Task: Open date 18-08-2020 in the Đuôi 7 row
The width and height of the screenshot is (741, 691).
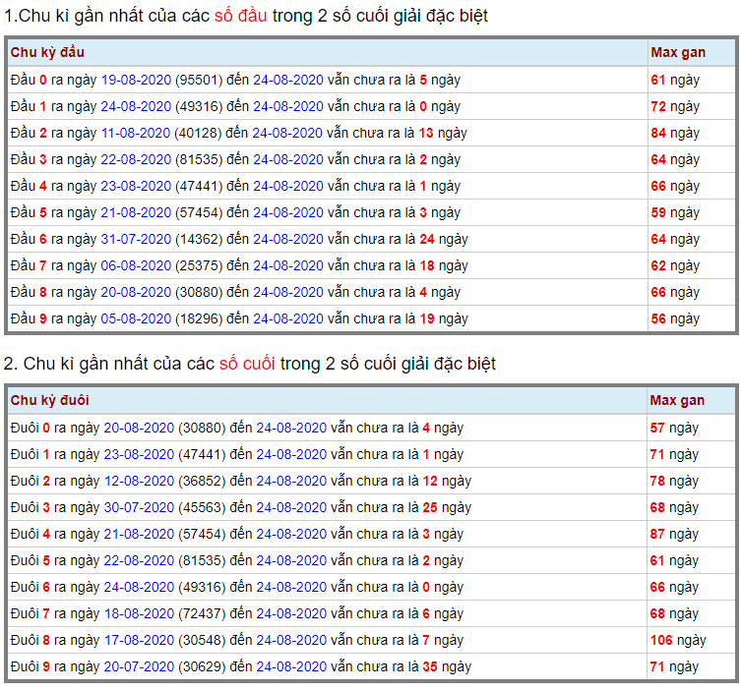Action: tap(139, 613)
